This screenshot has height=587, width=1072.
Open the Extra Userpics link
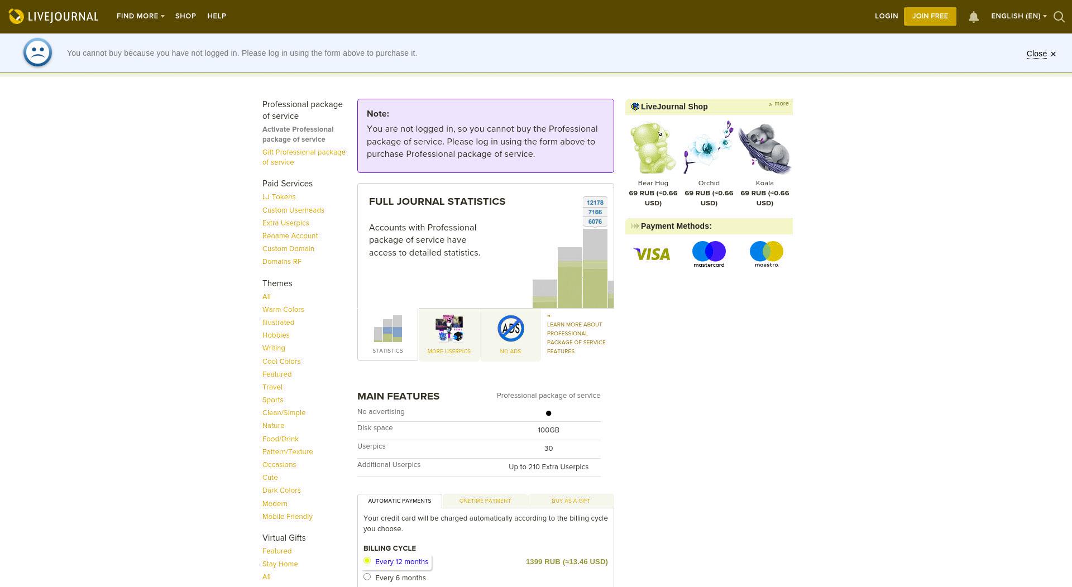[x=285, y=223]
